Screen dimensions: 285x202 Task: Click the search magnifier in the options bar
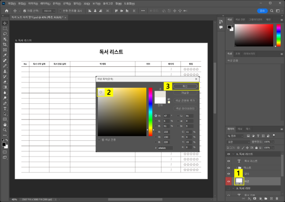point(272,11)
